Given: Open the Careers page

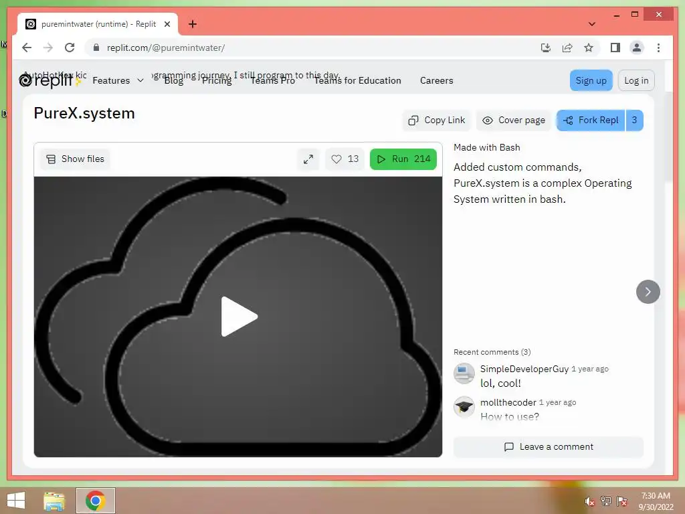Looking at the screenshot, I should coord(436,80).
